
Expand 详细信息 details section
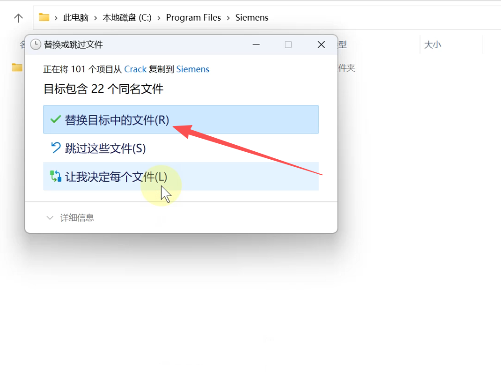(x=70, y=218)
